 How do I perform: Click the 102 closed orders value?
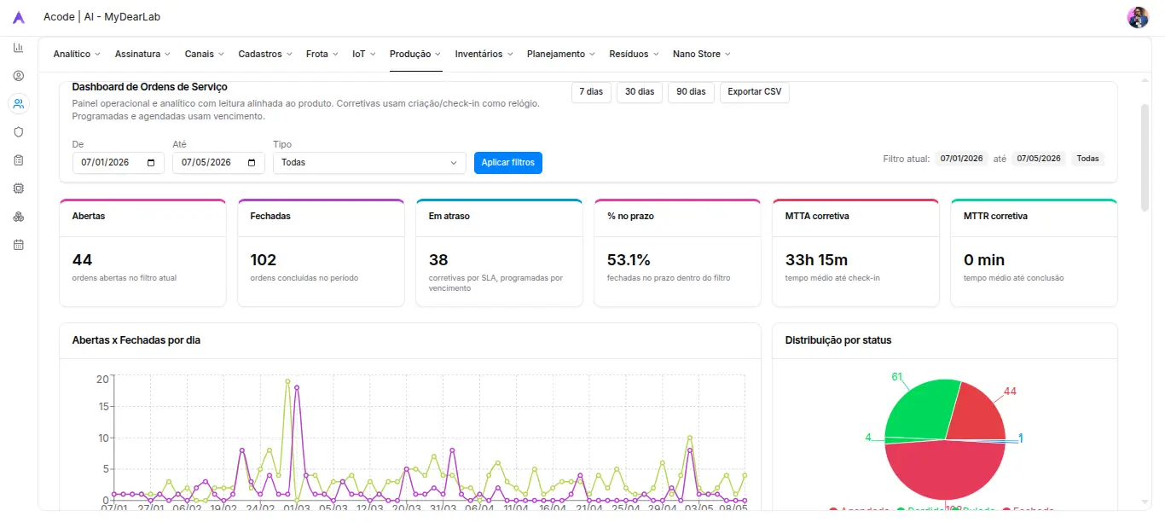(264, 260)
